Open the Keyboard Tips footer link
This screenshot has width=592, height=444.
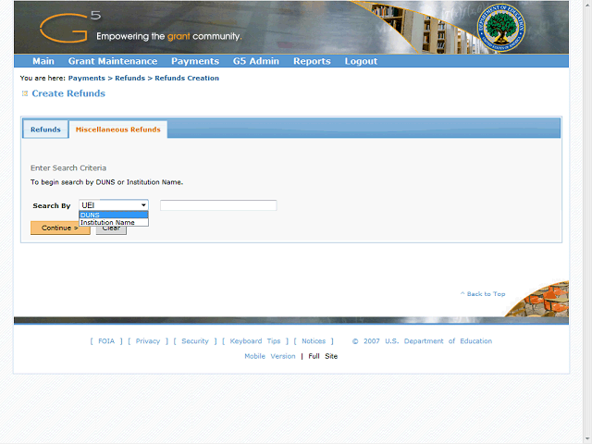coord(255,341)
